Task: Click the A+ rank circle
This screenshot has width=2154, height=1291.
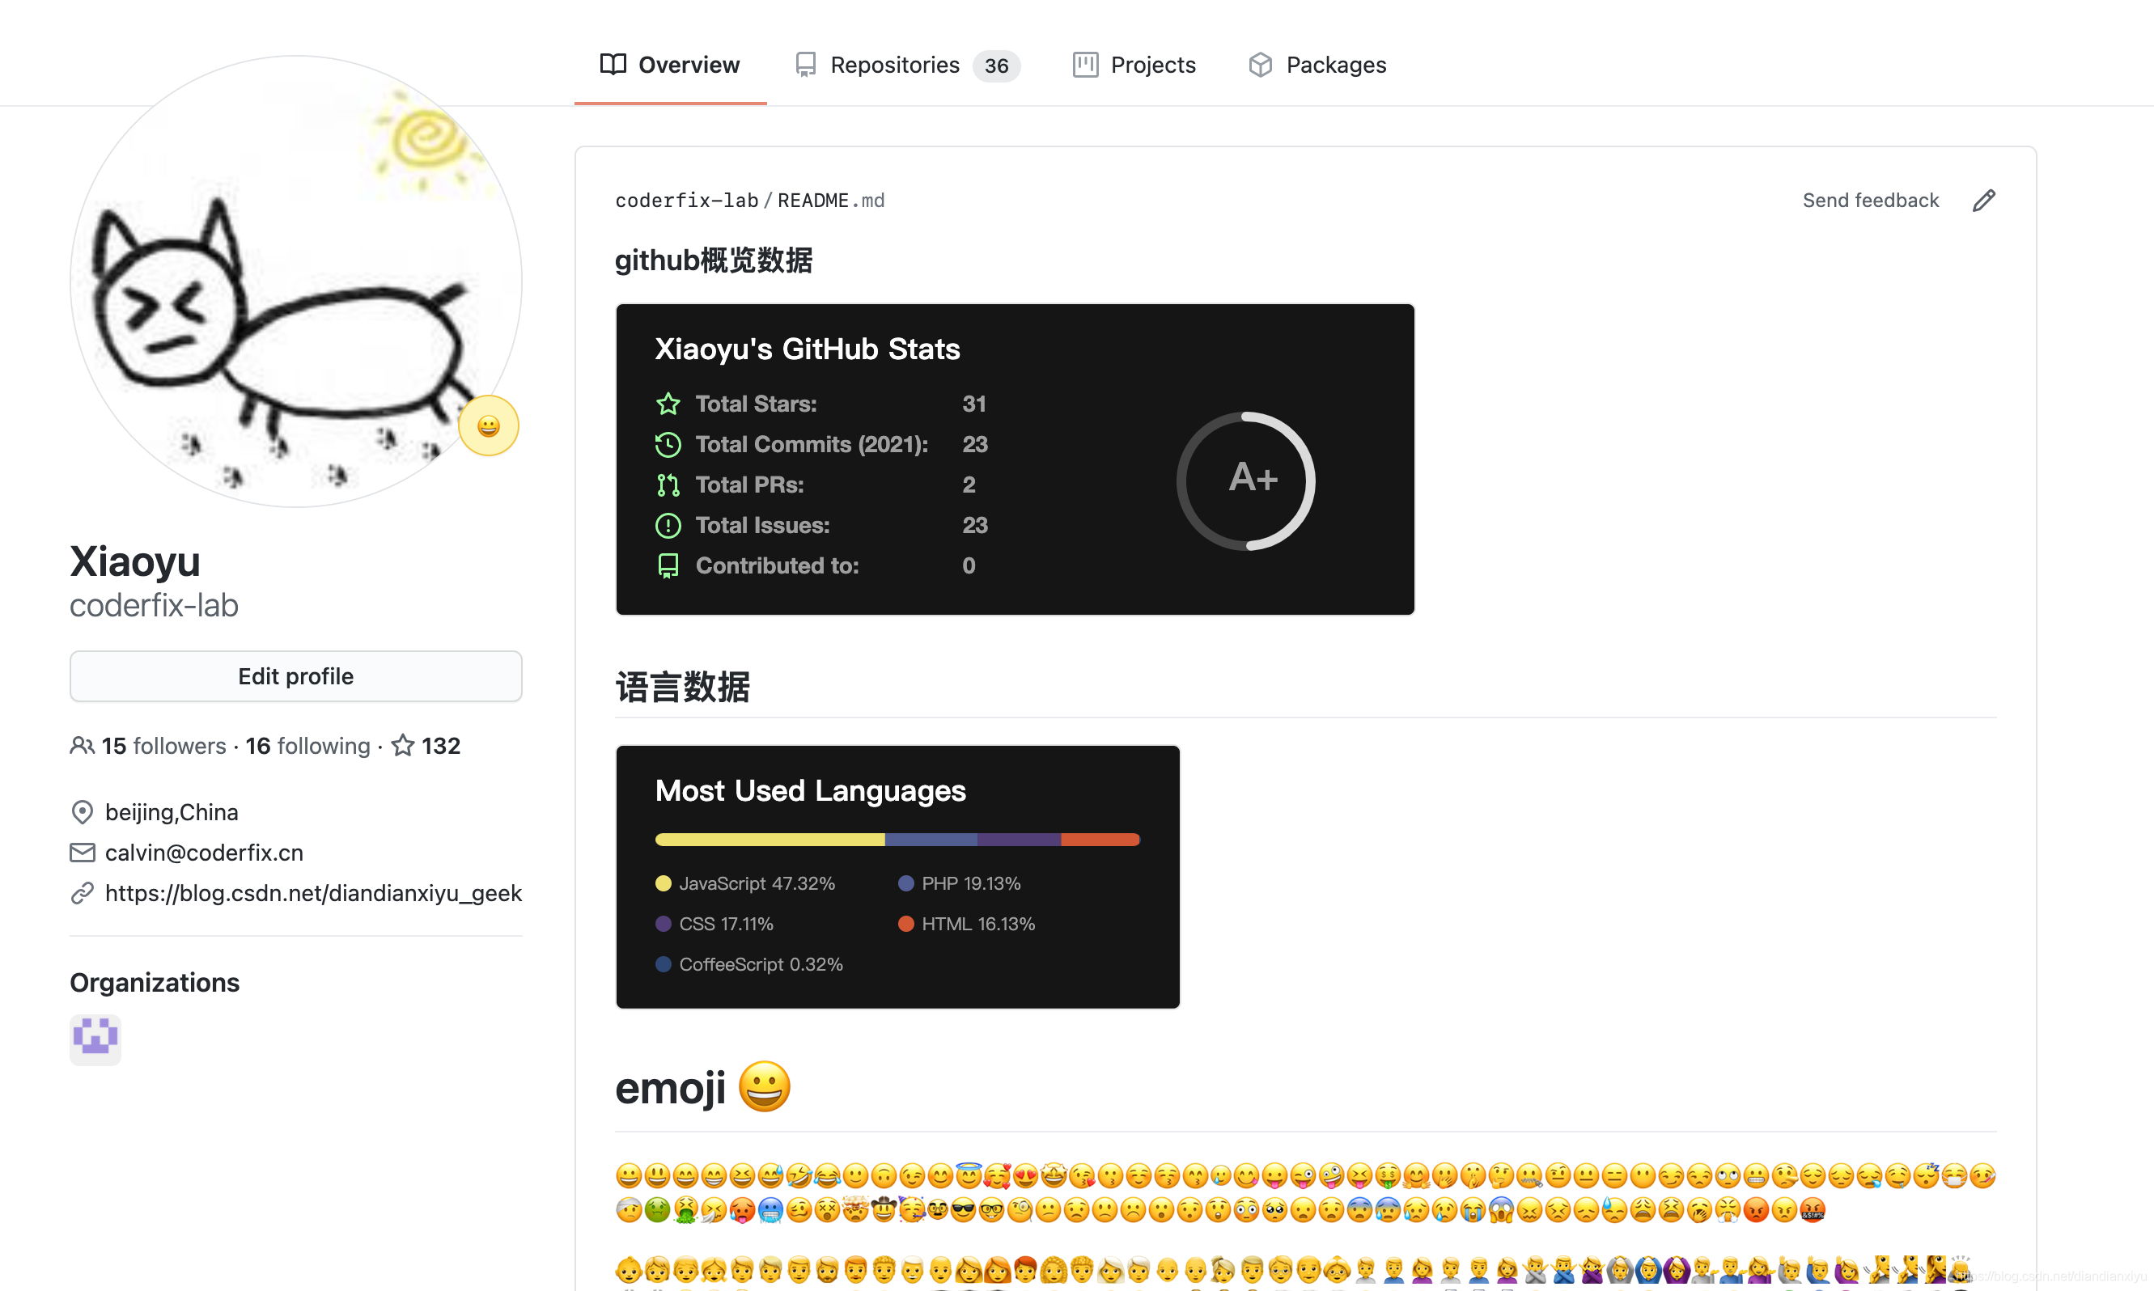Action: (1246, 481)
